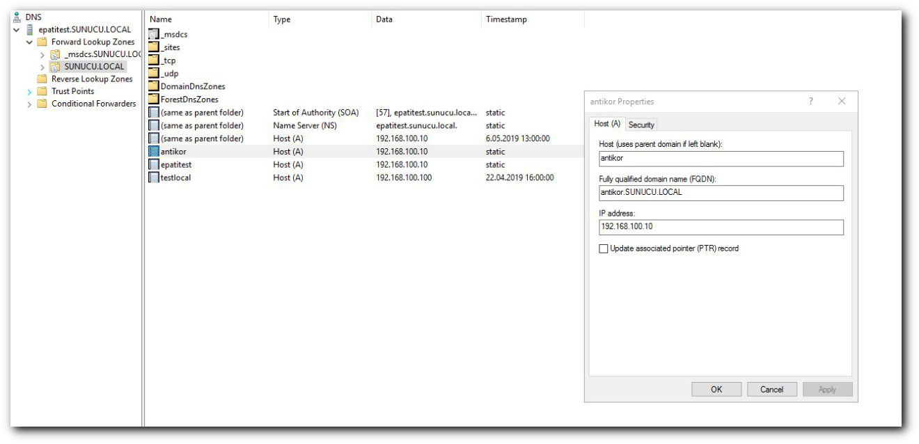Open the Security tab
This screenshot has width=919, height=444.
641,125
